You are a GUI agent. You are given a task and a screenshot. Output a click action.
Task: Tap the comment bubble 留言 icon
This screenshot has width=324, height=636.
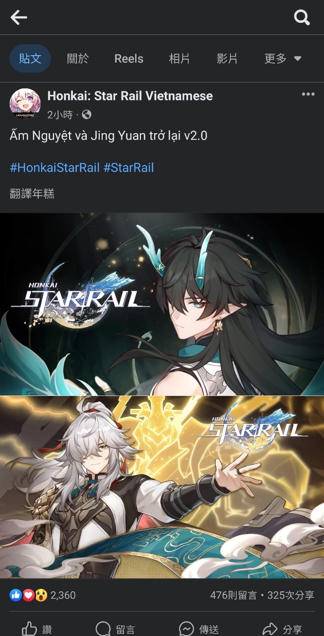[103, 629]
